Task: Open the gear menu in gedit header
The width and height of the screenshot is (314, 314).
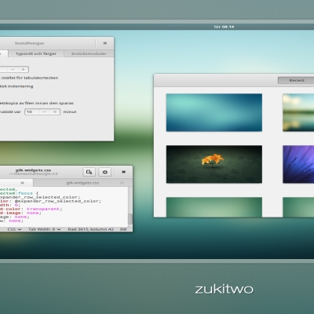Action: click(x=105, y=172)
